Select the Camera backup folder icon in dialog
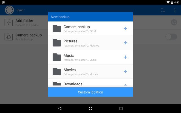 click(x=57, y=29)
